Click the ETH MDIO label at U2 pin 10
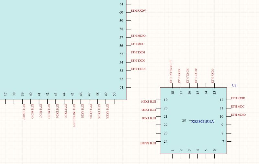Viewport: 259px width, 164px height. (238, 115)
